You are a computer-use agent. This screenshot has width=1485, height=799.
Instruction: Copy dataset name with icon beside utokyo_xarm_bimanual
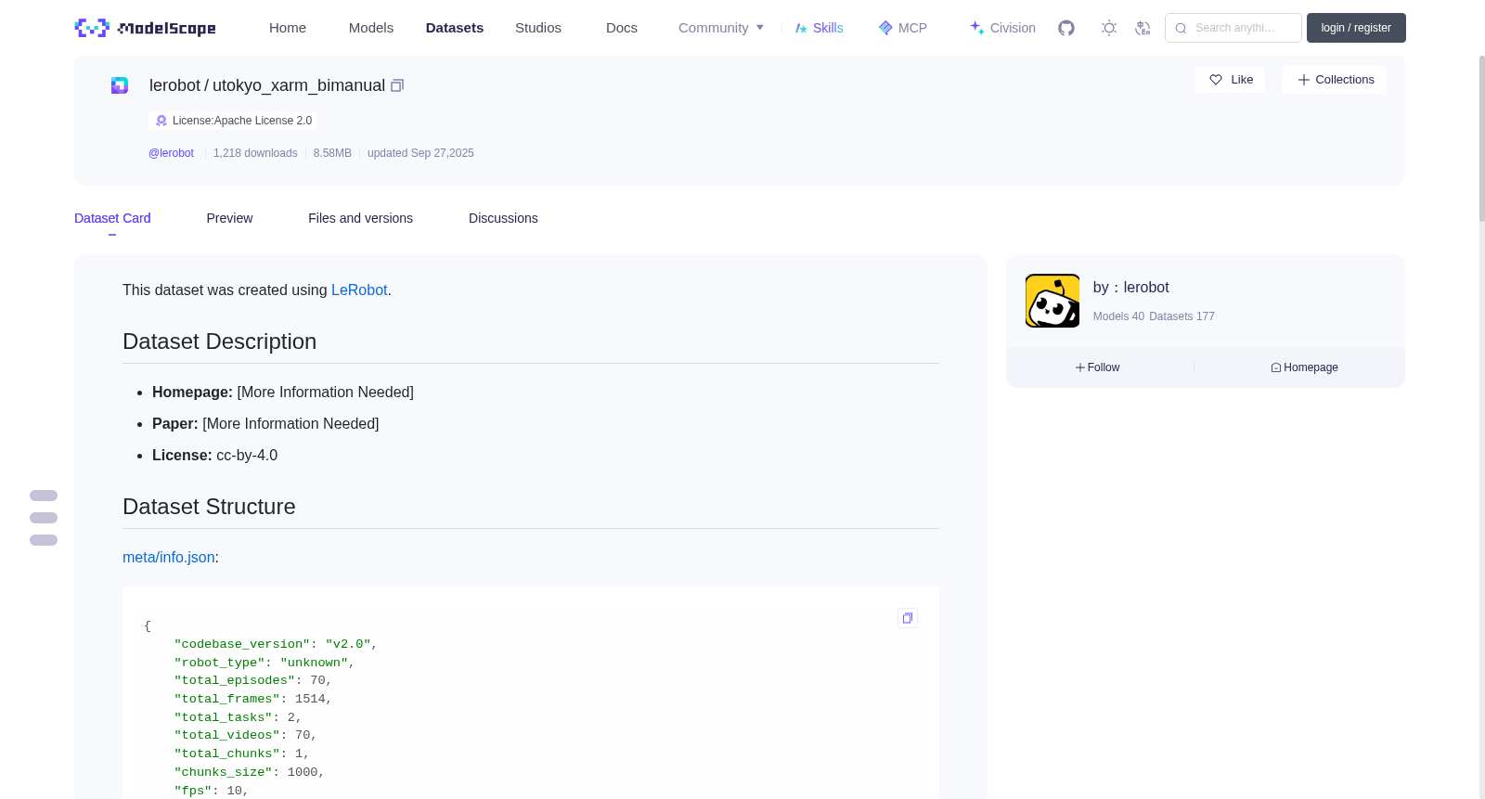[x=397, y=85]
